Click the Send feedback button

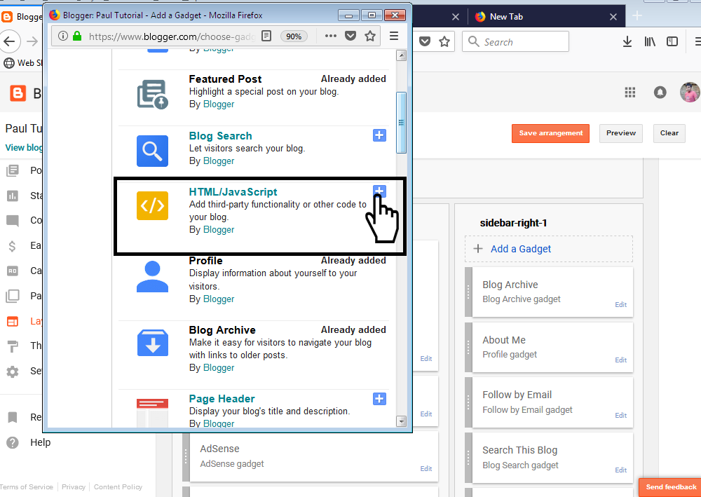[671, 487]
